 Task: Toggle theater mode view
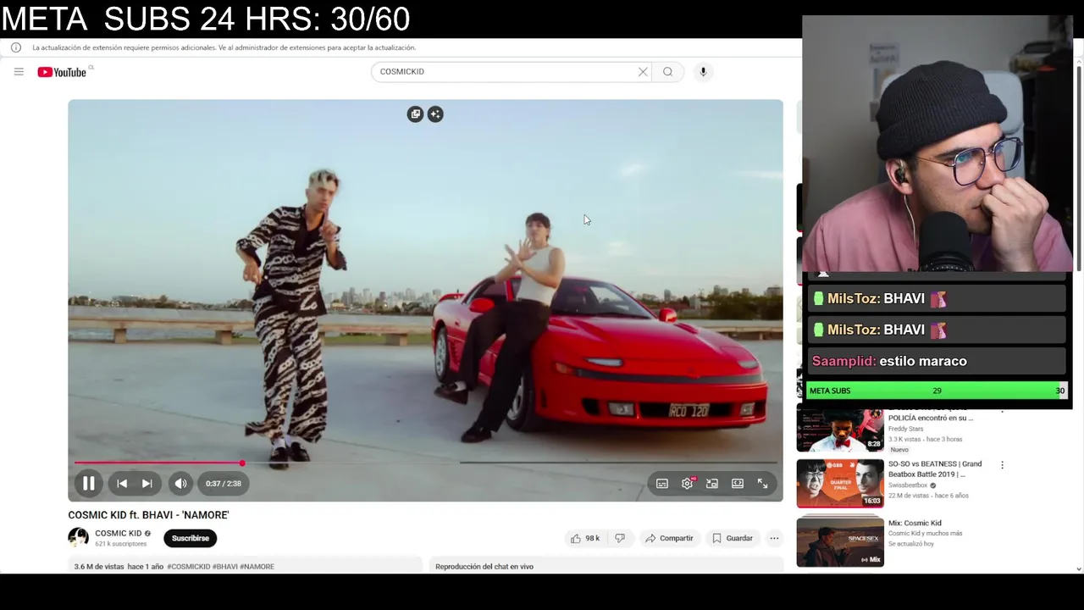tap(738, 484)
